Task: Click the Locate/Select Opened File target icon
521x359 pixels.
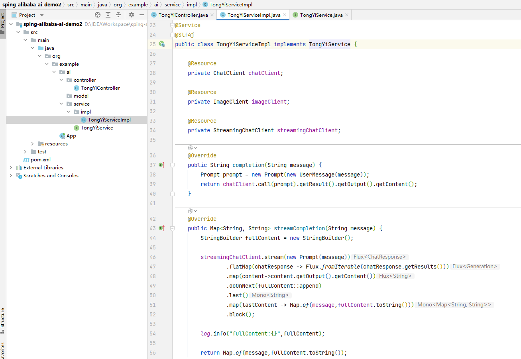Action: tap(98, 15)
